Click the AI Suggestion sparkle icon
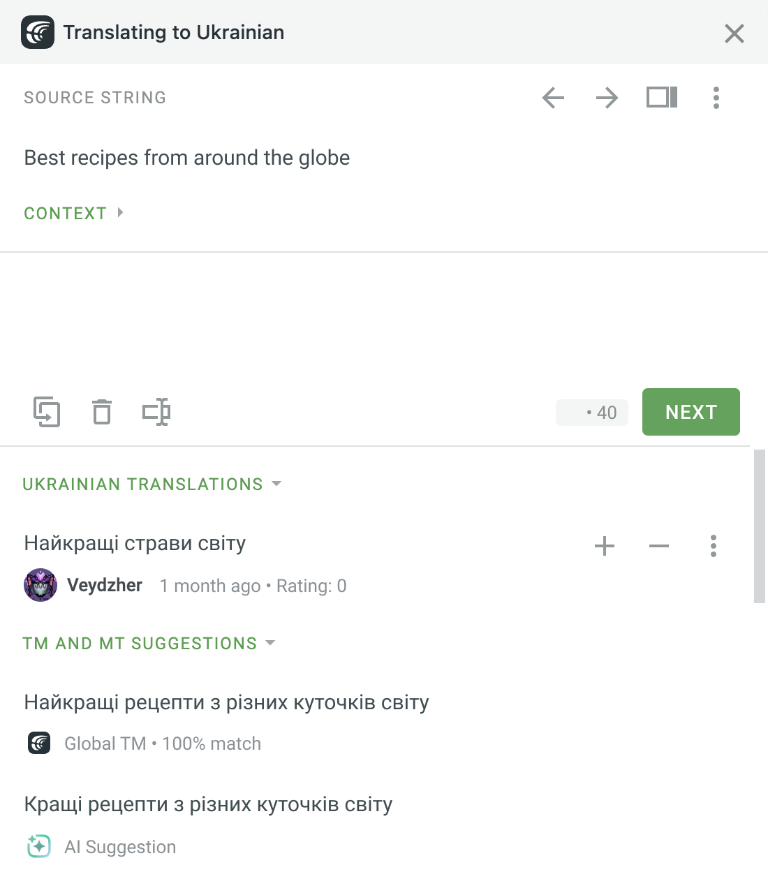 (x=39, y=846)
